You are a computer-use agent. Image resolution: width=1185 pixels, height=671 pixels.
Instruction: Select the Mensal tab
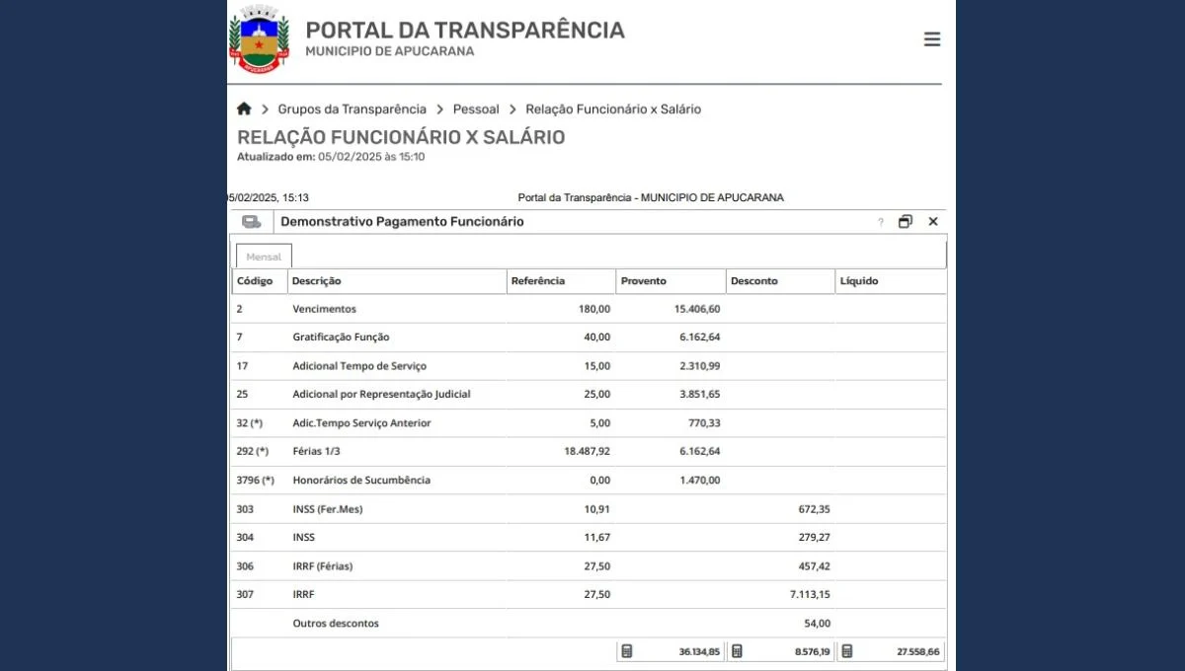coord(264,257)
